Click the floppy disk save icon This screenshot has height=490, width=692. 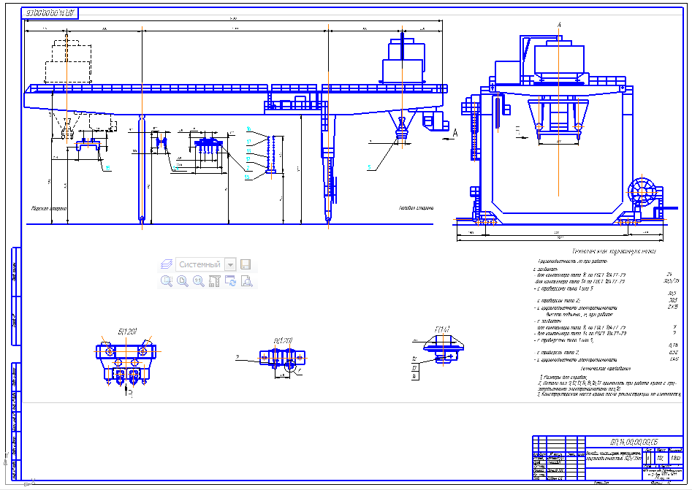point(246,264)
